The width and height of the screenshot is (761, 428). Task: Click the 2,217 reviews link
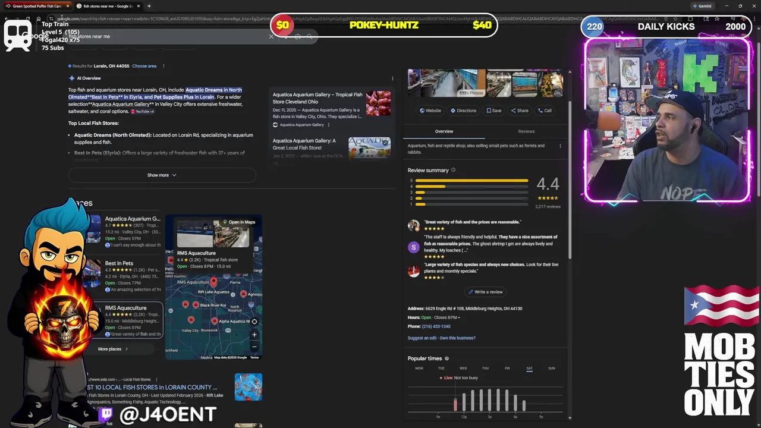click(548, 207)
